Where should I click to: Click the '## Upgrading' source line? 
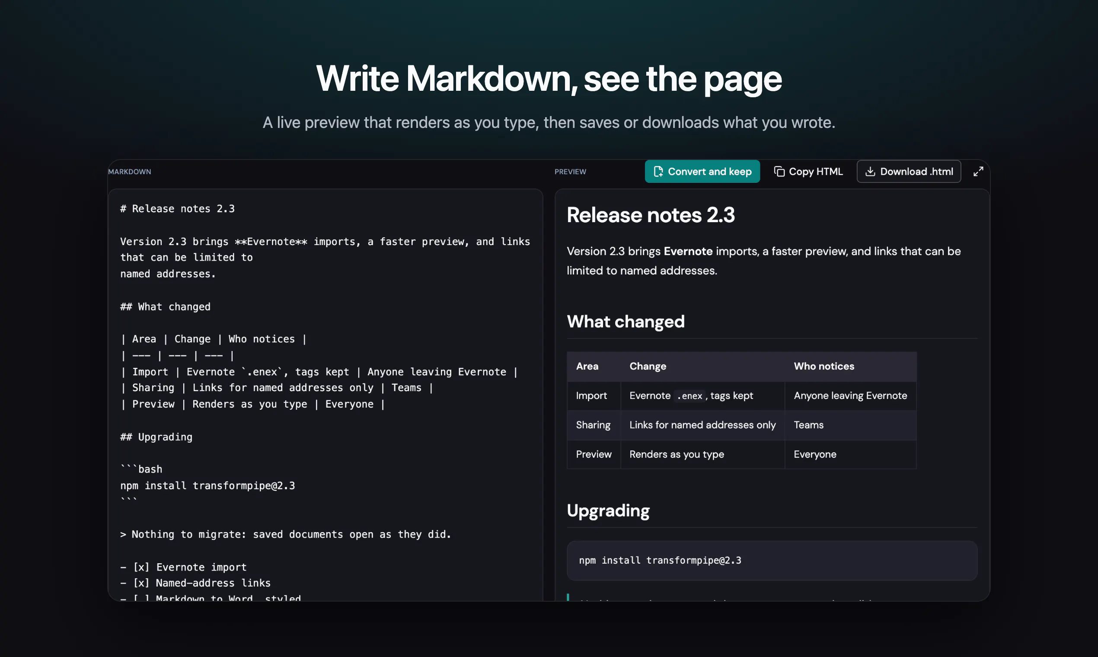coord(156,437)
